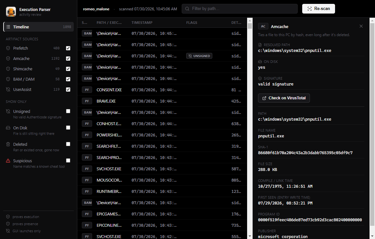
Task: Click Check on VirusTotal button
Action: [284, 98]
